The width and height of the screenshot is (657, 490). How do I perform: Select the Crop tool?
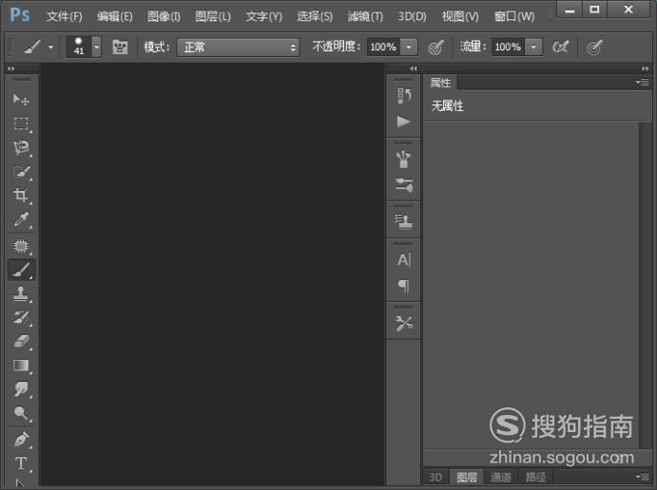tap(21, 195)
